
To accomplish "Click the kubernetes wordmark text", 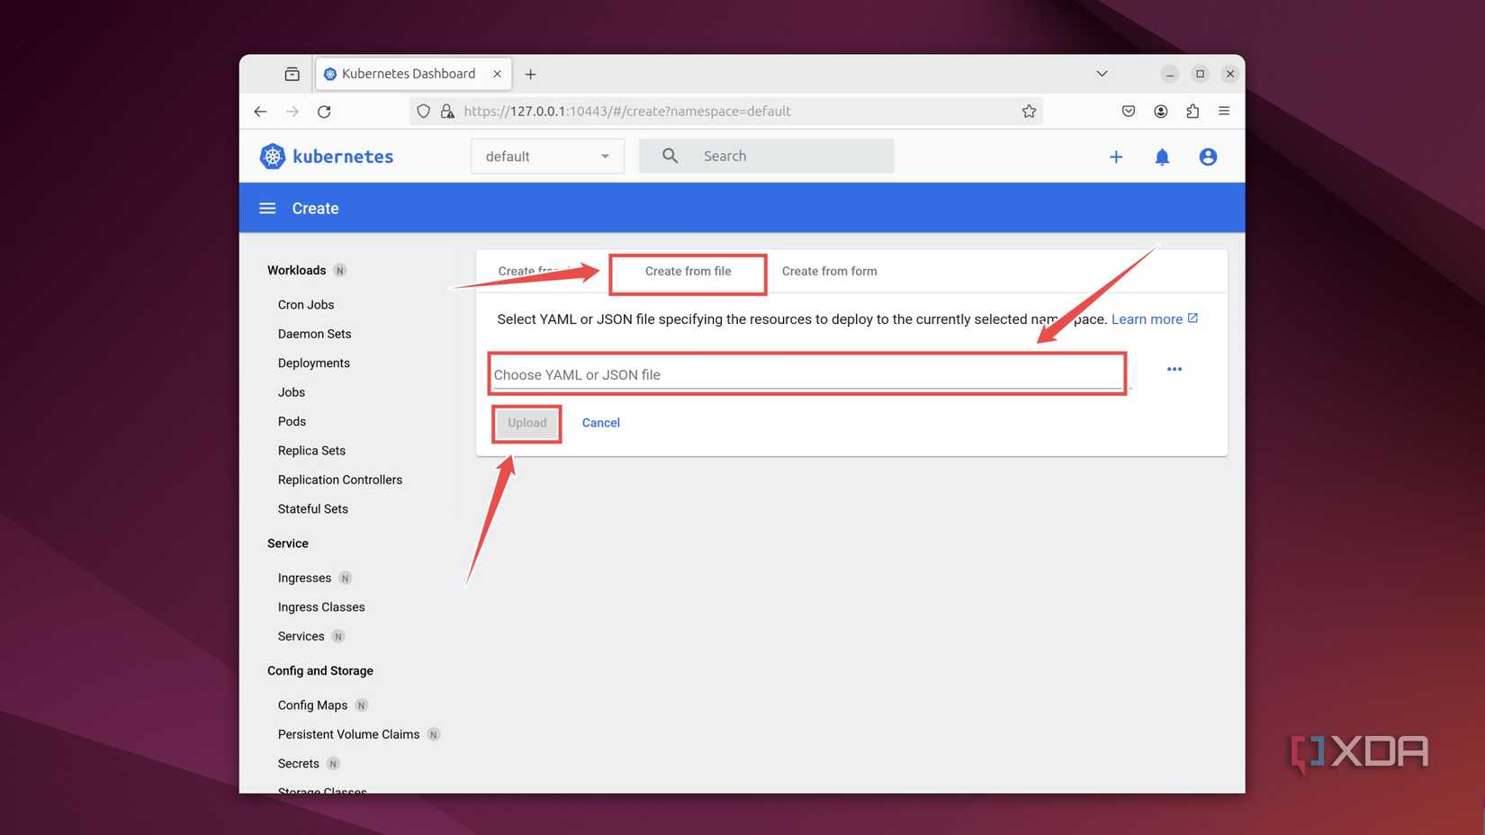I will 343,157.
